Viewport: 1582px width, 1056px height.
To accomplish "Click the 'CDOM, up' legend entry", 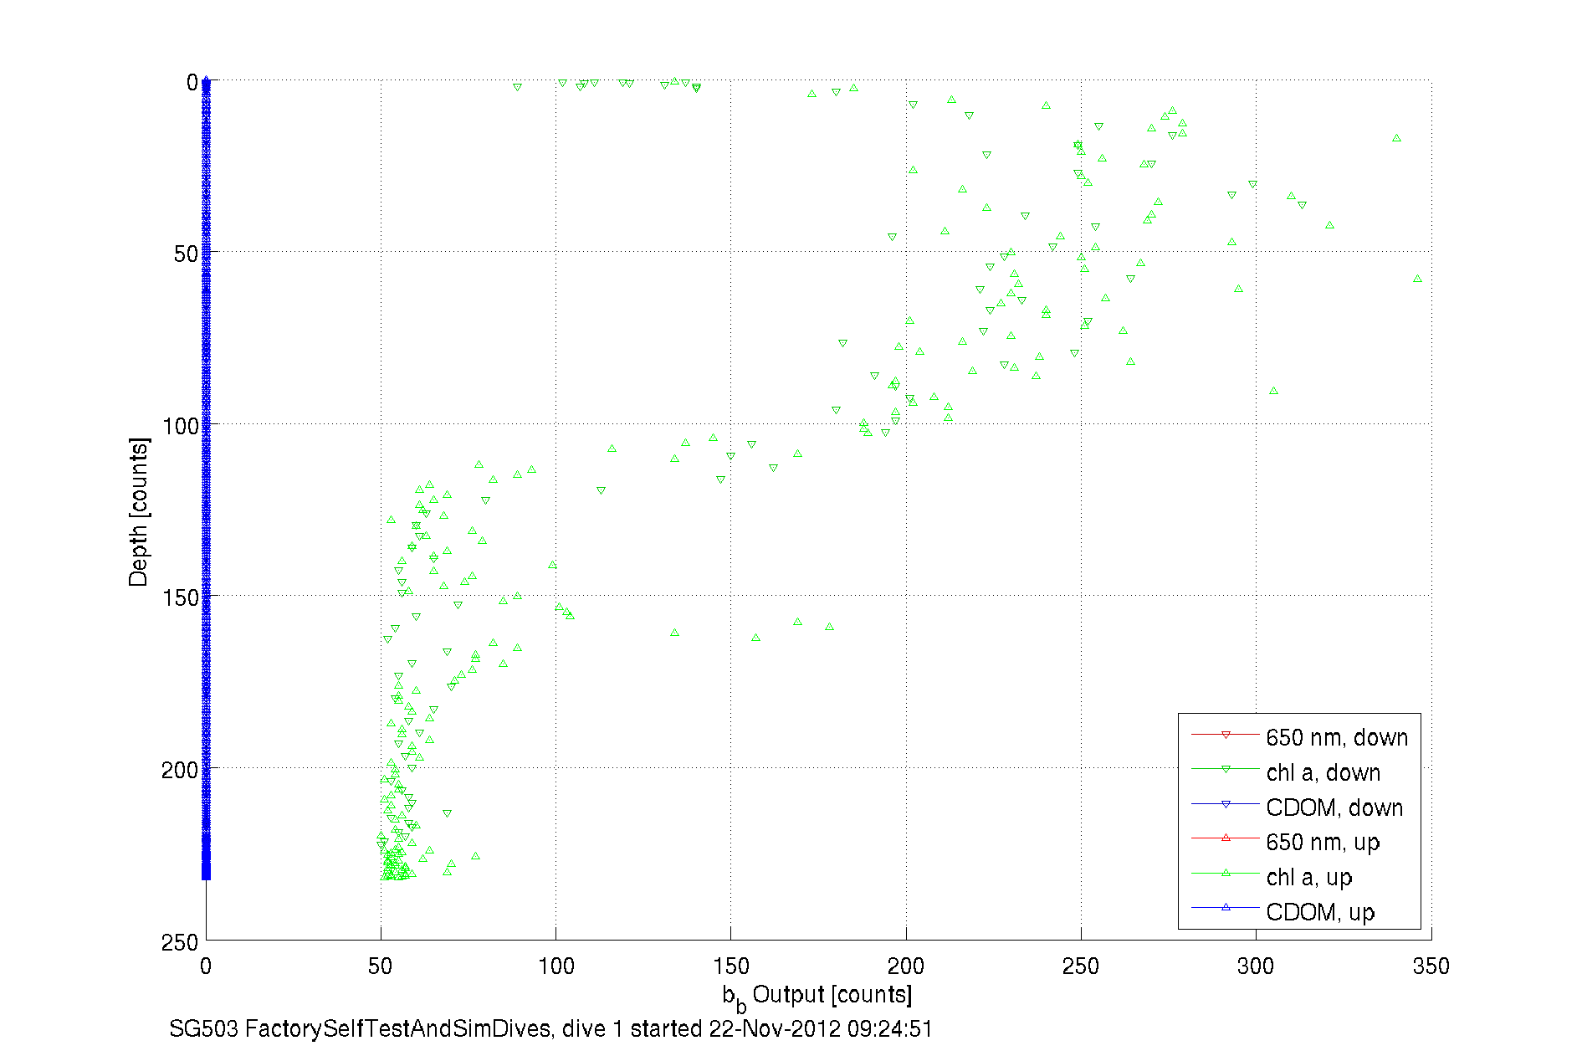I will [1282, 912].
